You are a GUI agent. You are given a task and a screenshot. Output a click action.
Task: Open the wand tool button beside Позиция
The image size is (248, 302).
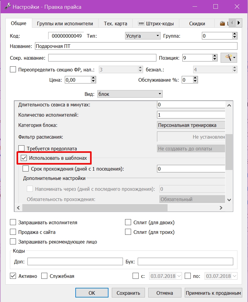(x=229, y=58)
